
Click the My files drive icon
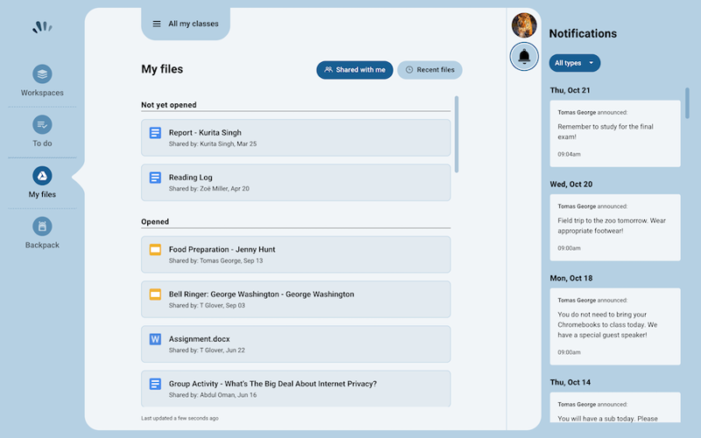[x=42, y=176]
